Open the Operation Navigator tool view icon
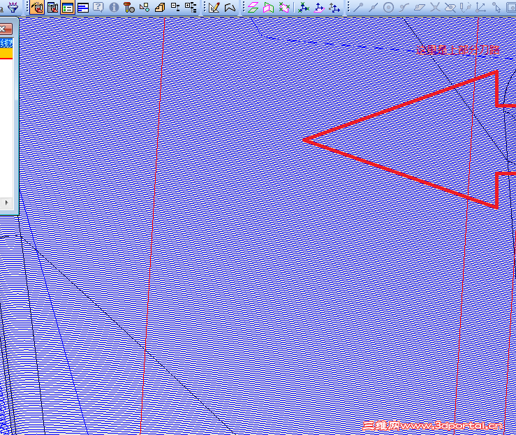This screenshot has height=435, width=516. point(37,7)
